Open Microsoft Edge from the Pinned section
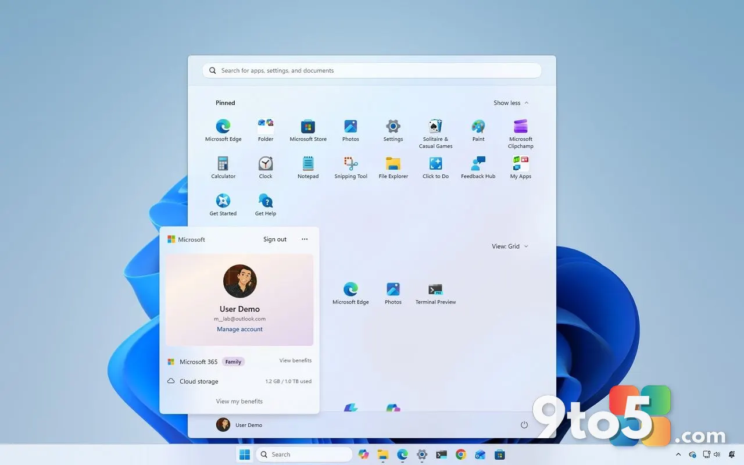 (x=223, y=130)
